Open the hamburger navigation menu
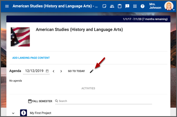The height and width of the screenshot is (117, 177). click(7, 6)
